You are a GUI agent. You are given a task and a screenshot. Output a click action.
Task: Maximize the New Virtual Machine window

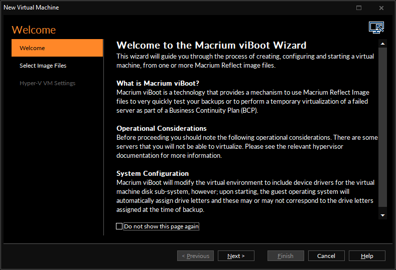[359, 8]
